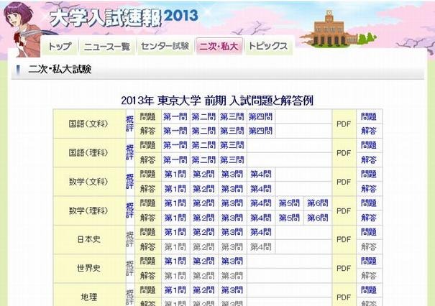Click the 2013年 東京大学 前期 table title

[x=217, y=101]
